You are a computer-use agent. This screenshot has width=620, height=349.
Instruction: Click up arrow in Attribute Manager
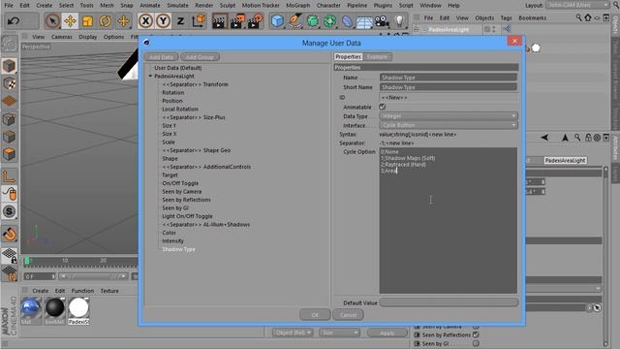pos(565,138)
